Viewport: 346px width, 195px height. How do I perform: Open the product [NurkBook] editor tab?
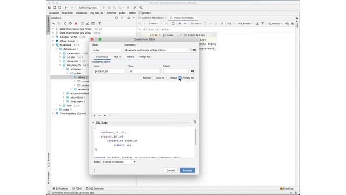point(183,18)
